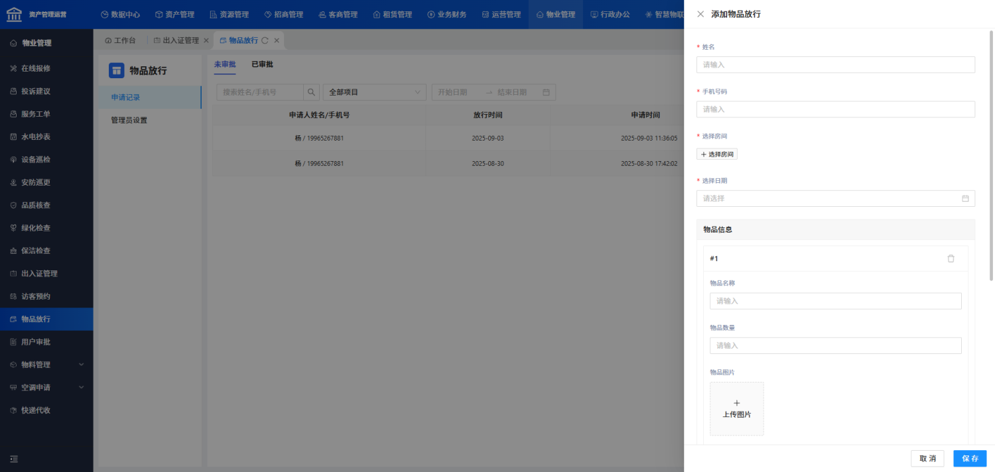
Task: Open 快递代收 in sidebar
Action: click(x=46, y=410)
